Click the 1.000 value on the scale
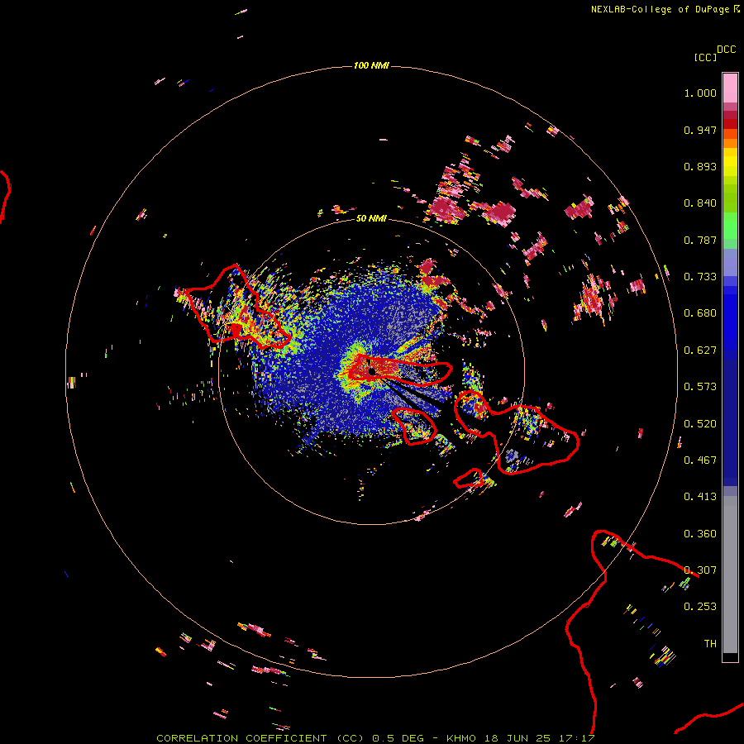 coord(700,93)
